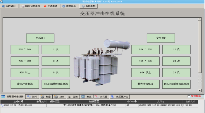Click the 变压器1 90%以上 box

tap(25, 73)
